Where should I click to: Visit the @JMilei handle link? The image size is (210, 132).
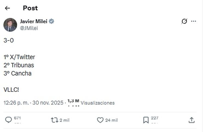[x=29, y=28]
